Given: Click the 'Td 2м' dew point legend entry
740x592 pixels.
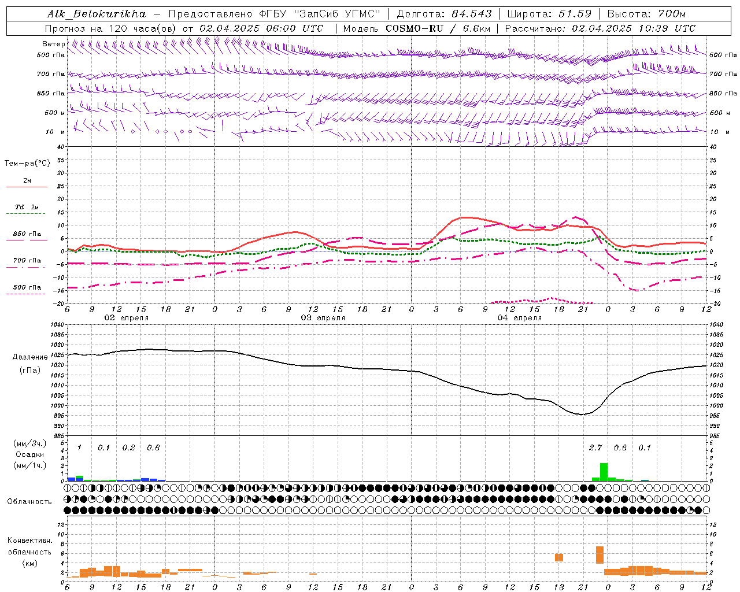Looking at the screenshot, I should pos(27,207).
